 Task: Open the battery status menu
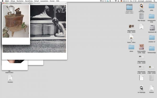pos(126,1)
